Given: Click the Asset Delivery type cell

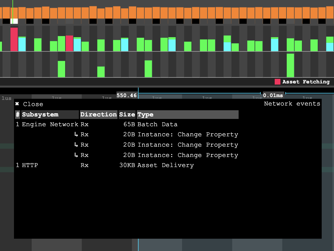Looking at the screenshot, I should tap(166, 165).
